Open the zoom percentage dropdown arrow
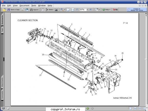The image size is (148, 111). click(x=87, y=10)
